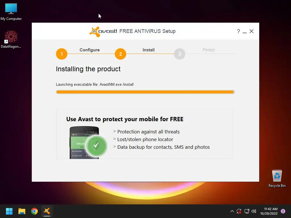291x218 pixels.
Task: Click 'FREE ANTIVIRUS Setup' title text
Action: pos(147,31)
